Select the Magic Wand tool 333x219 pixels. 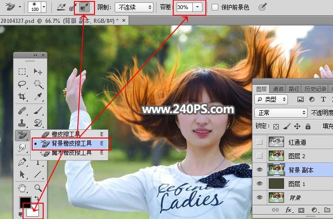pos(38,84)
